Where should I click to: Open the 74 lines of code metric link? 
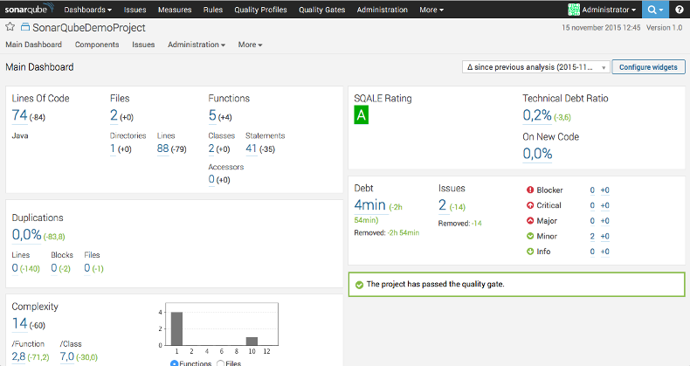click(19, 115)
